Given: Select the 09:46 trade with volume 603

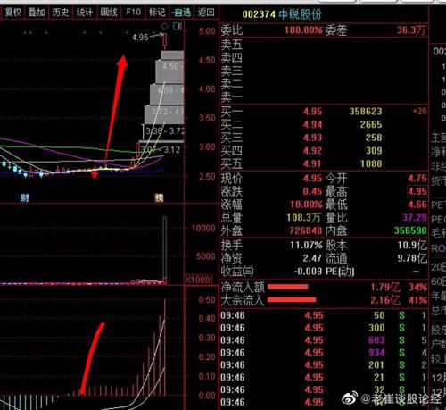Looking at the screenshot, I should point(324,340).
